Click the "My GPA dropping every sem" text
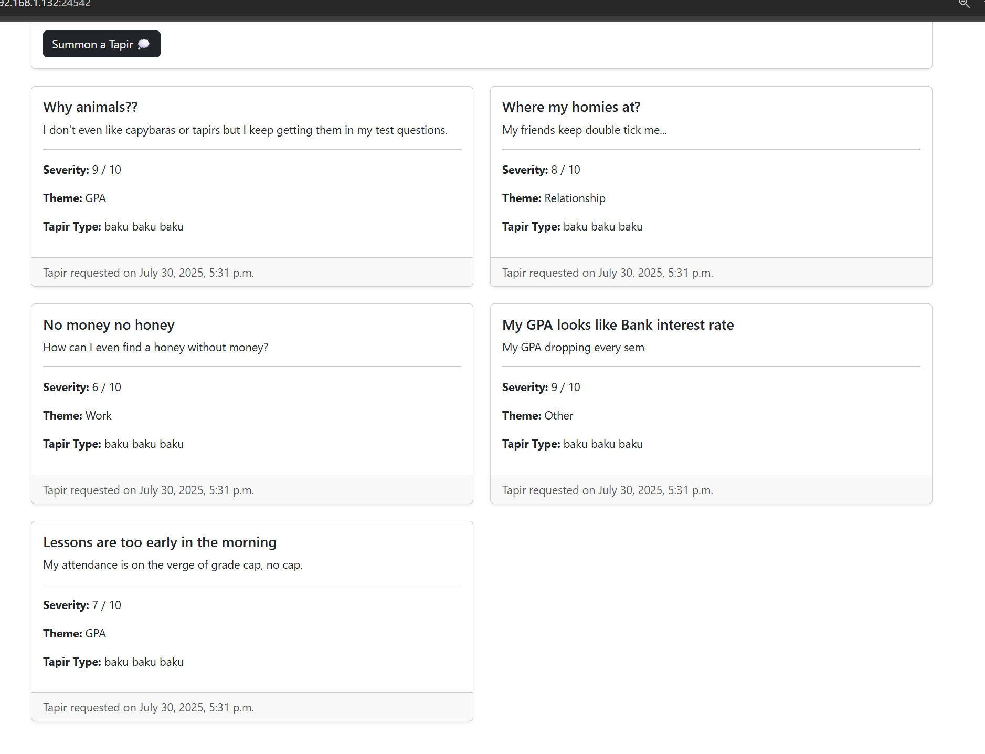Viewport: 985px width, 754px height. (x=573, y=348)
